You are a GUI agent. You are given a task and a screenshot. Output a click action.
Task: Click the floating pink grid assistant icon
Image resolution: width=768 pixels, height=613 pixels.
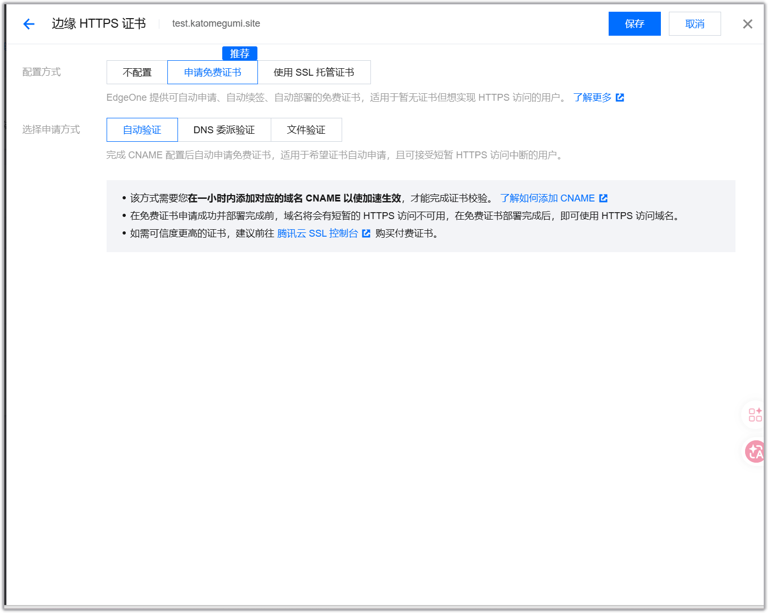tap(755, 415)
